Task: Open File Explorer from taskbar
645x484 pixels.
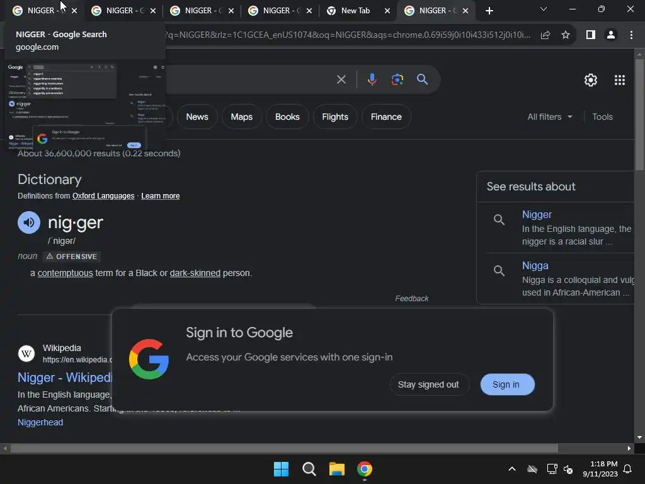Action: pos(337,469)
